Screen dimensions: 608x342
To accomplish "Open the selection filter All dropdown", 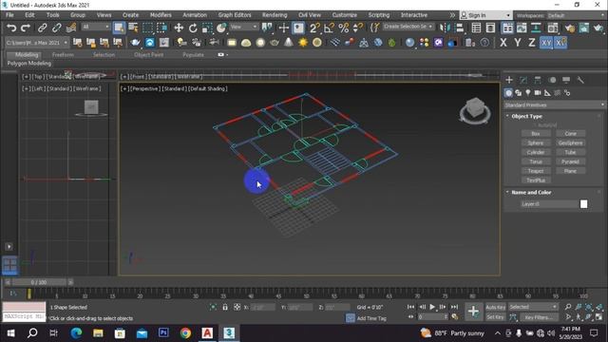I will pyautogui.click(x=96, y=27).
